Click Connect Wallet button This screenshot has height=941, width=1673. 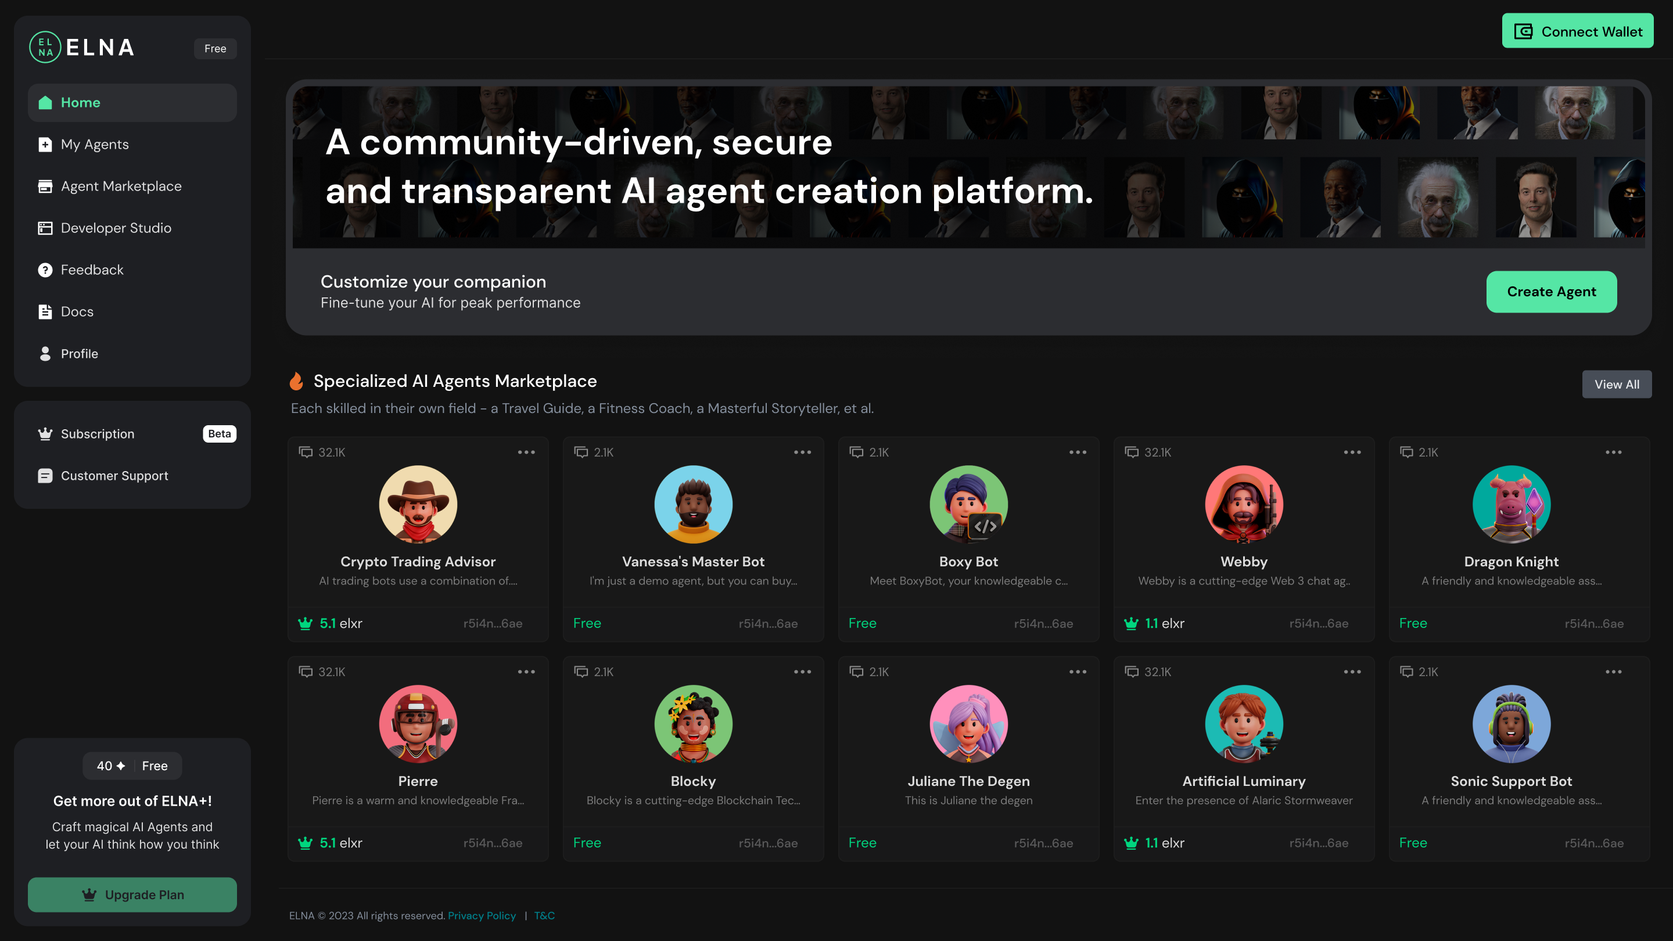pyautogui.click(x=1578, y=31)
